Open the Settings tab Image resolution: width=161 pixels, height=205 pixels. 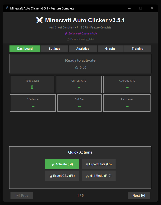tap(54, 49)
